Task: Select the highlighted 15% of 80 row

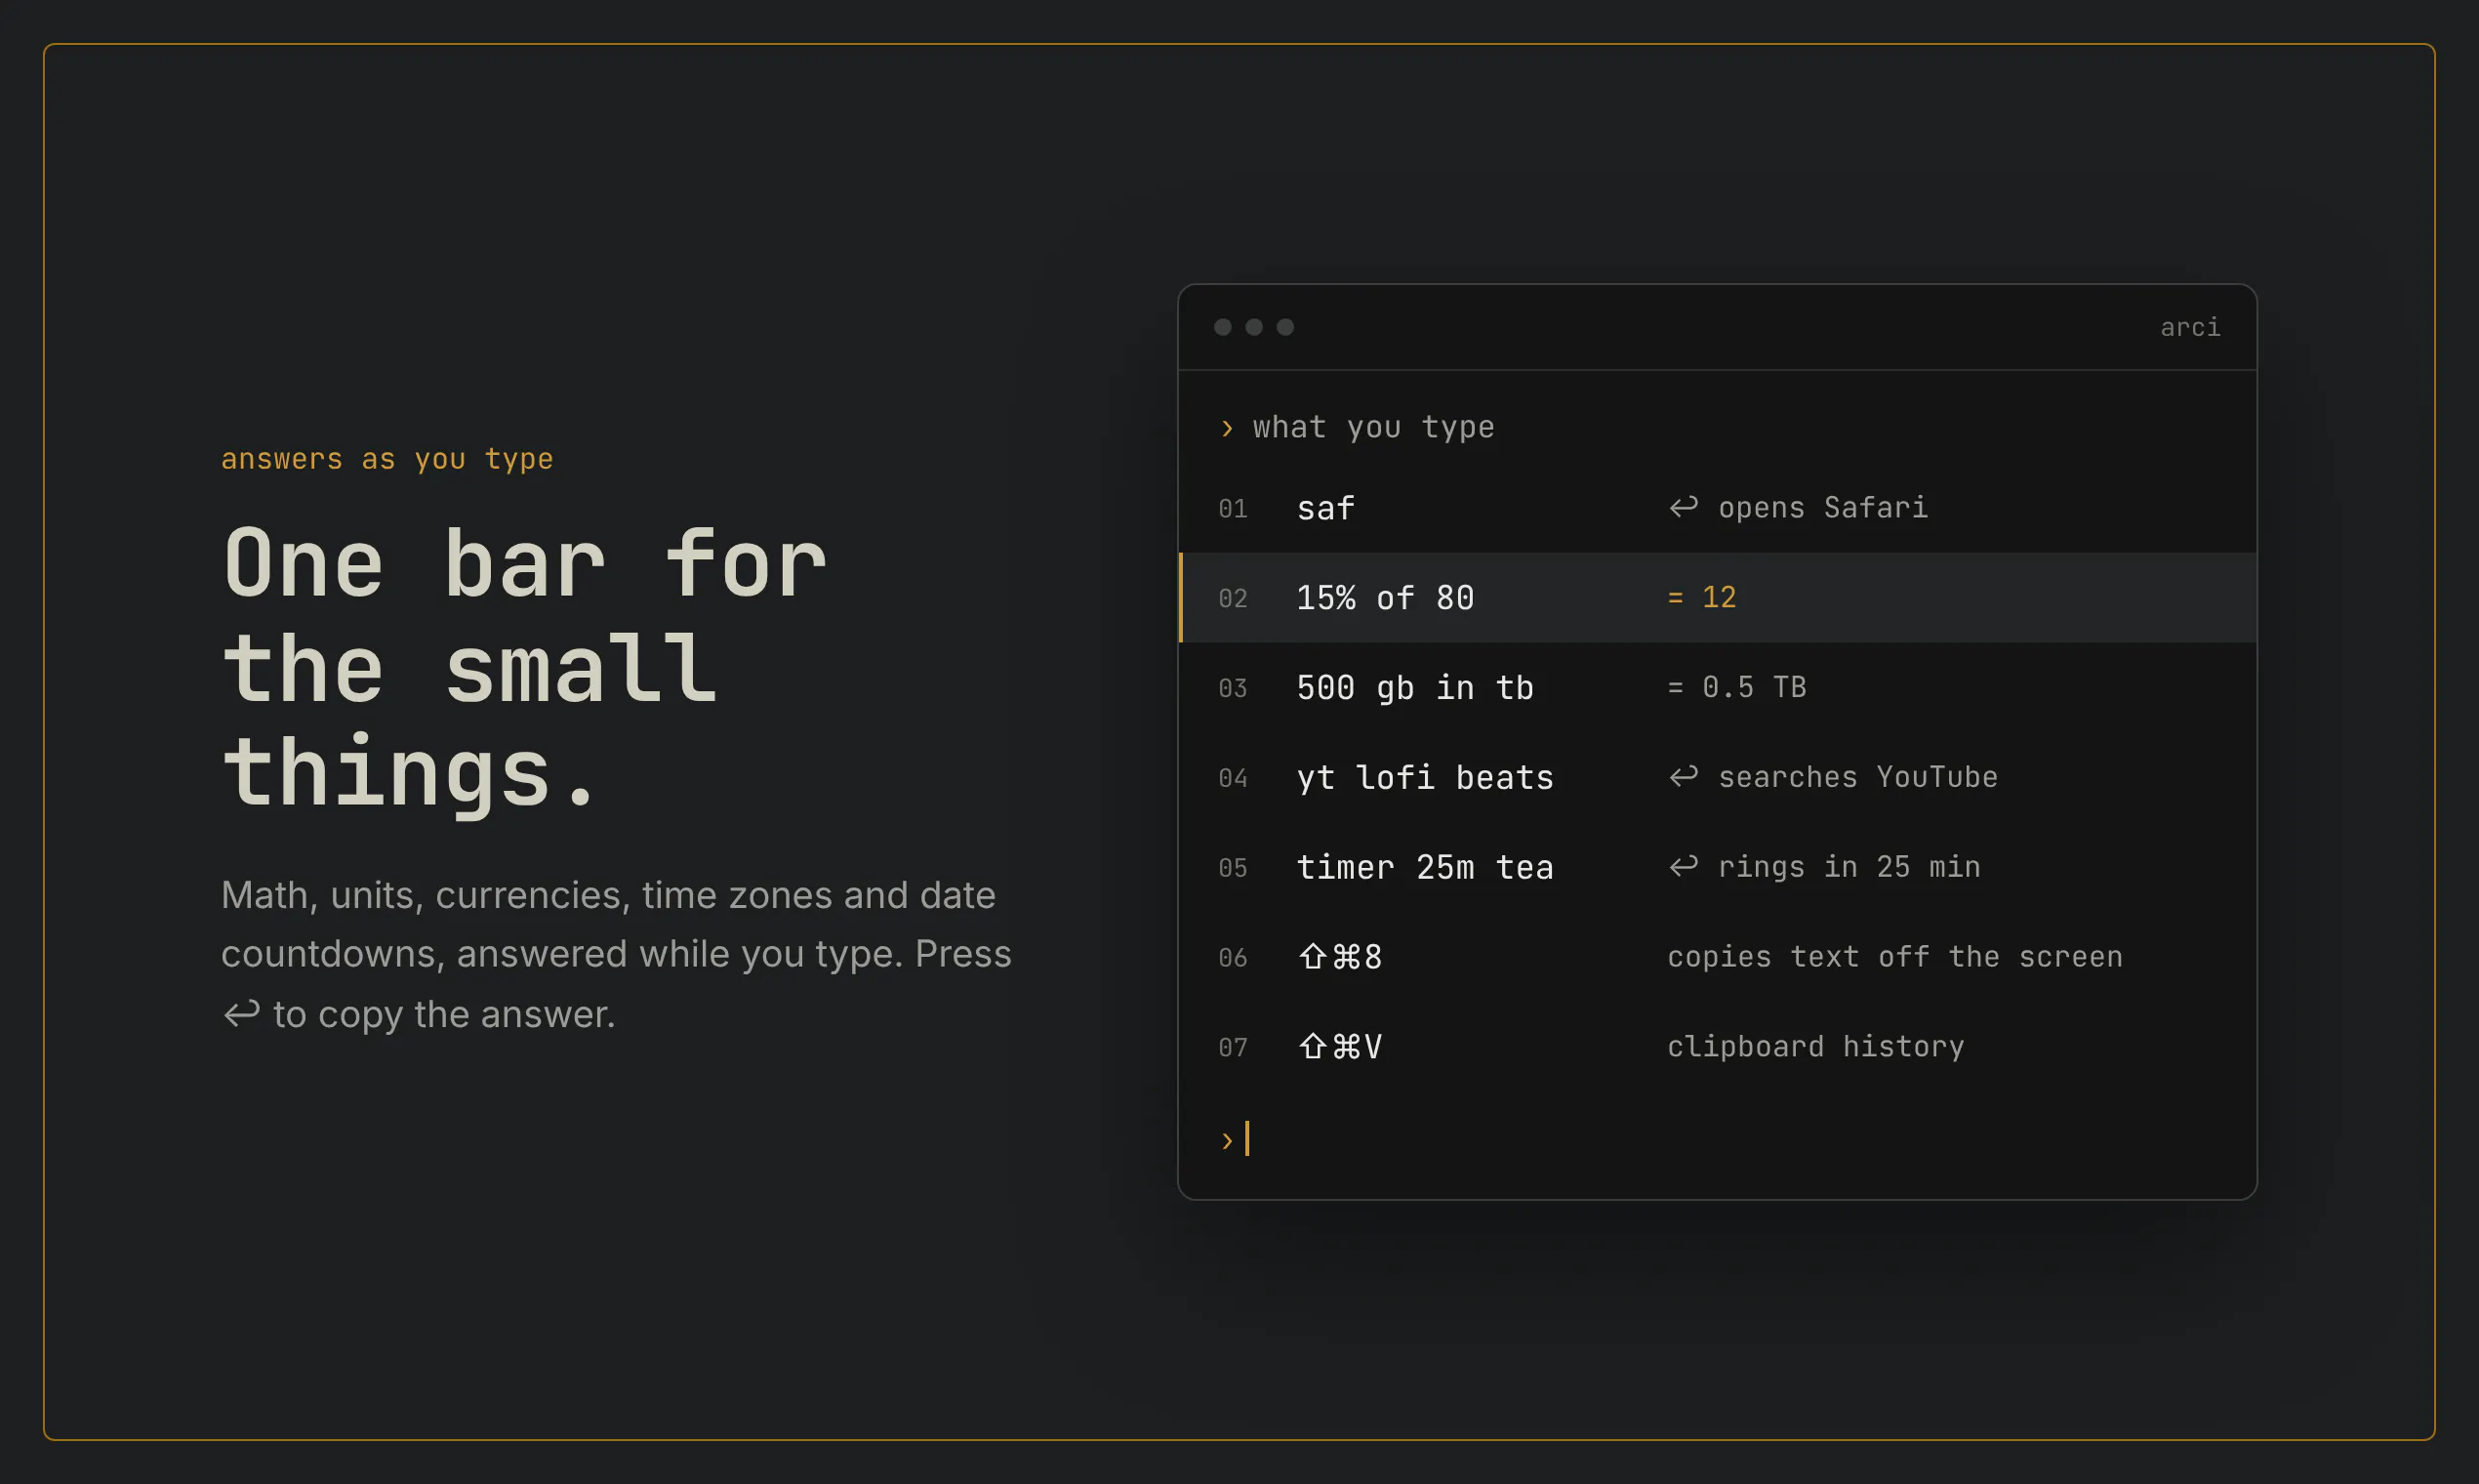Action: (x=1718, y=598)
